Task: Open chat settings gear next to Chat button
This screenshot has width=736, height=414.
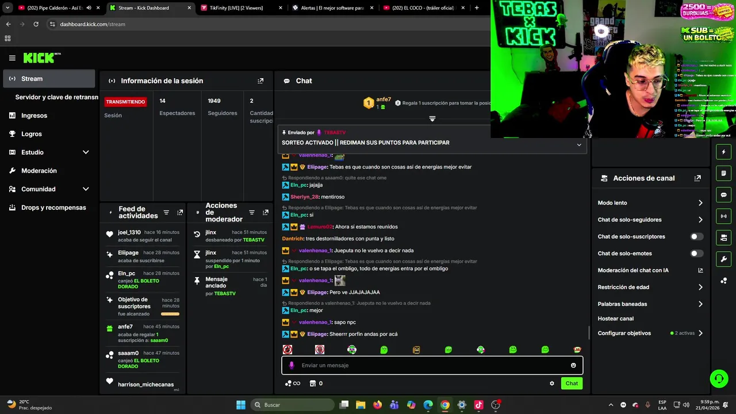Action: pos(552,384)
